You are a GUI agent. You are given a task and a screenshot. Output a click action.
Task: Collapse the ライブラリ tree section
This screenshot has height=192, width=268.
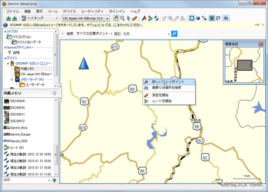pos(5,32)
